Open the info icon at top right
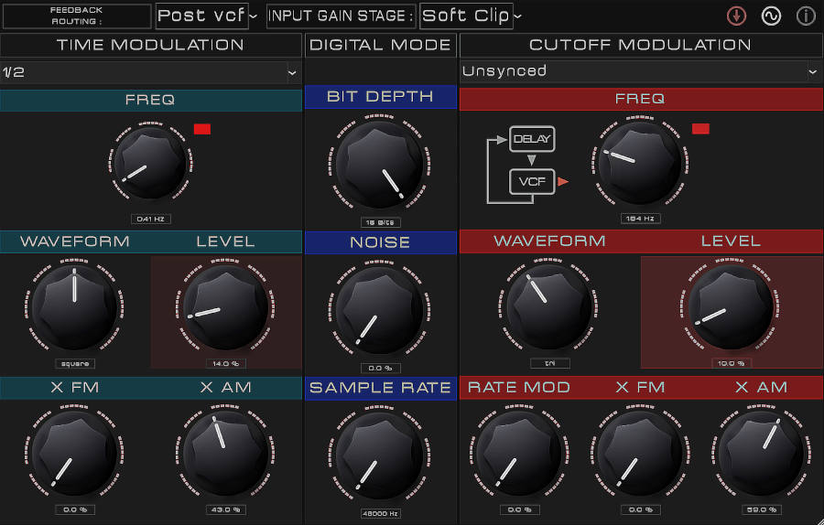The width and height of the screenshot is (824, 525). click(806, 16)
